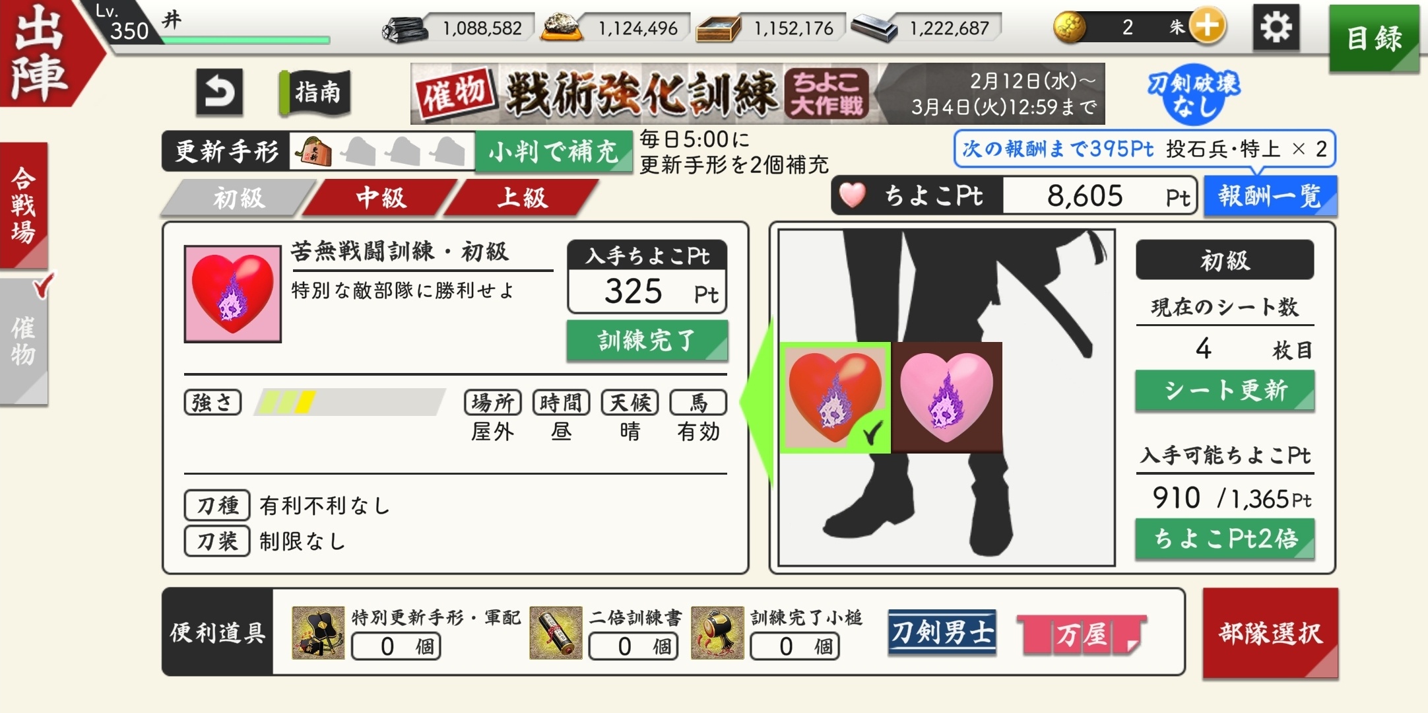Click the 訓練完了 button

click(x=647, y=341)
